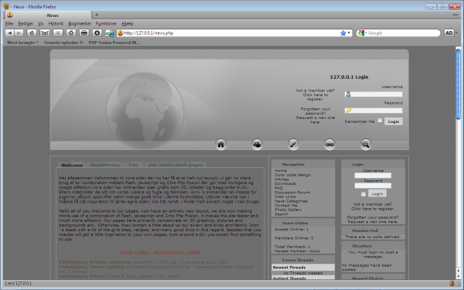Reload the page with the refresh icon
Viewport: 464px width, 290px height.
coord(32,33)
